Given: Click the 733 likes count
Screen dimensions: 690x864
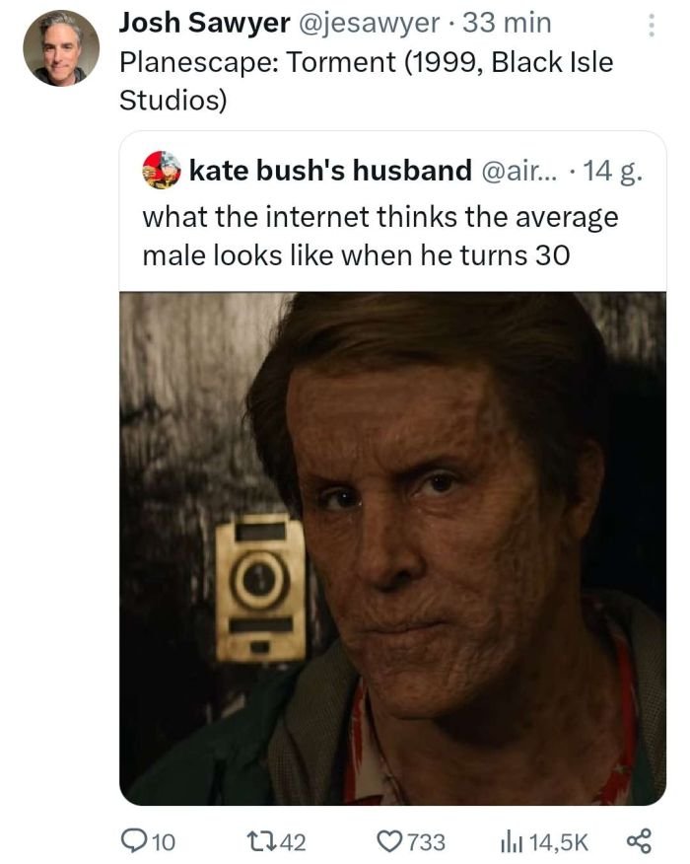Looking at the screenshot, I should pyautogui.click(x=426, y=841).
